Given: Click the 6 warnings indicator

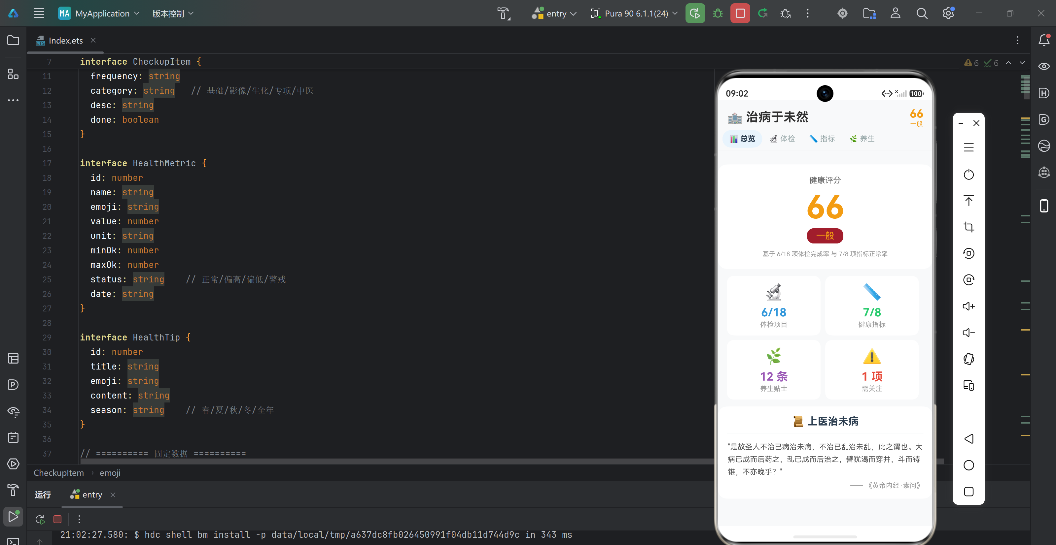Looking at the screenshot, I should (x=971, y=63).
